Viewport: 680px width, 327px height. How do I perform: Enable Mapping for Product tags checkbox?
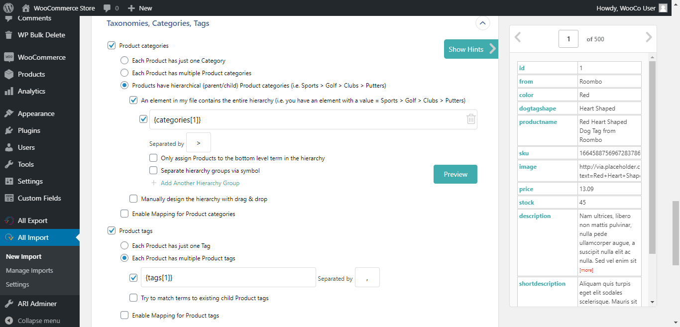124,315
